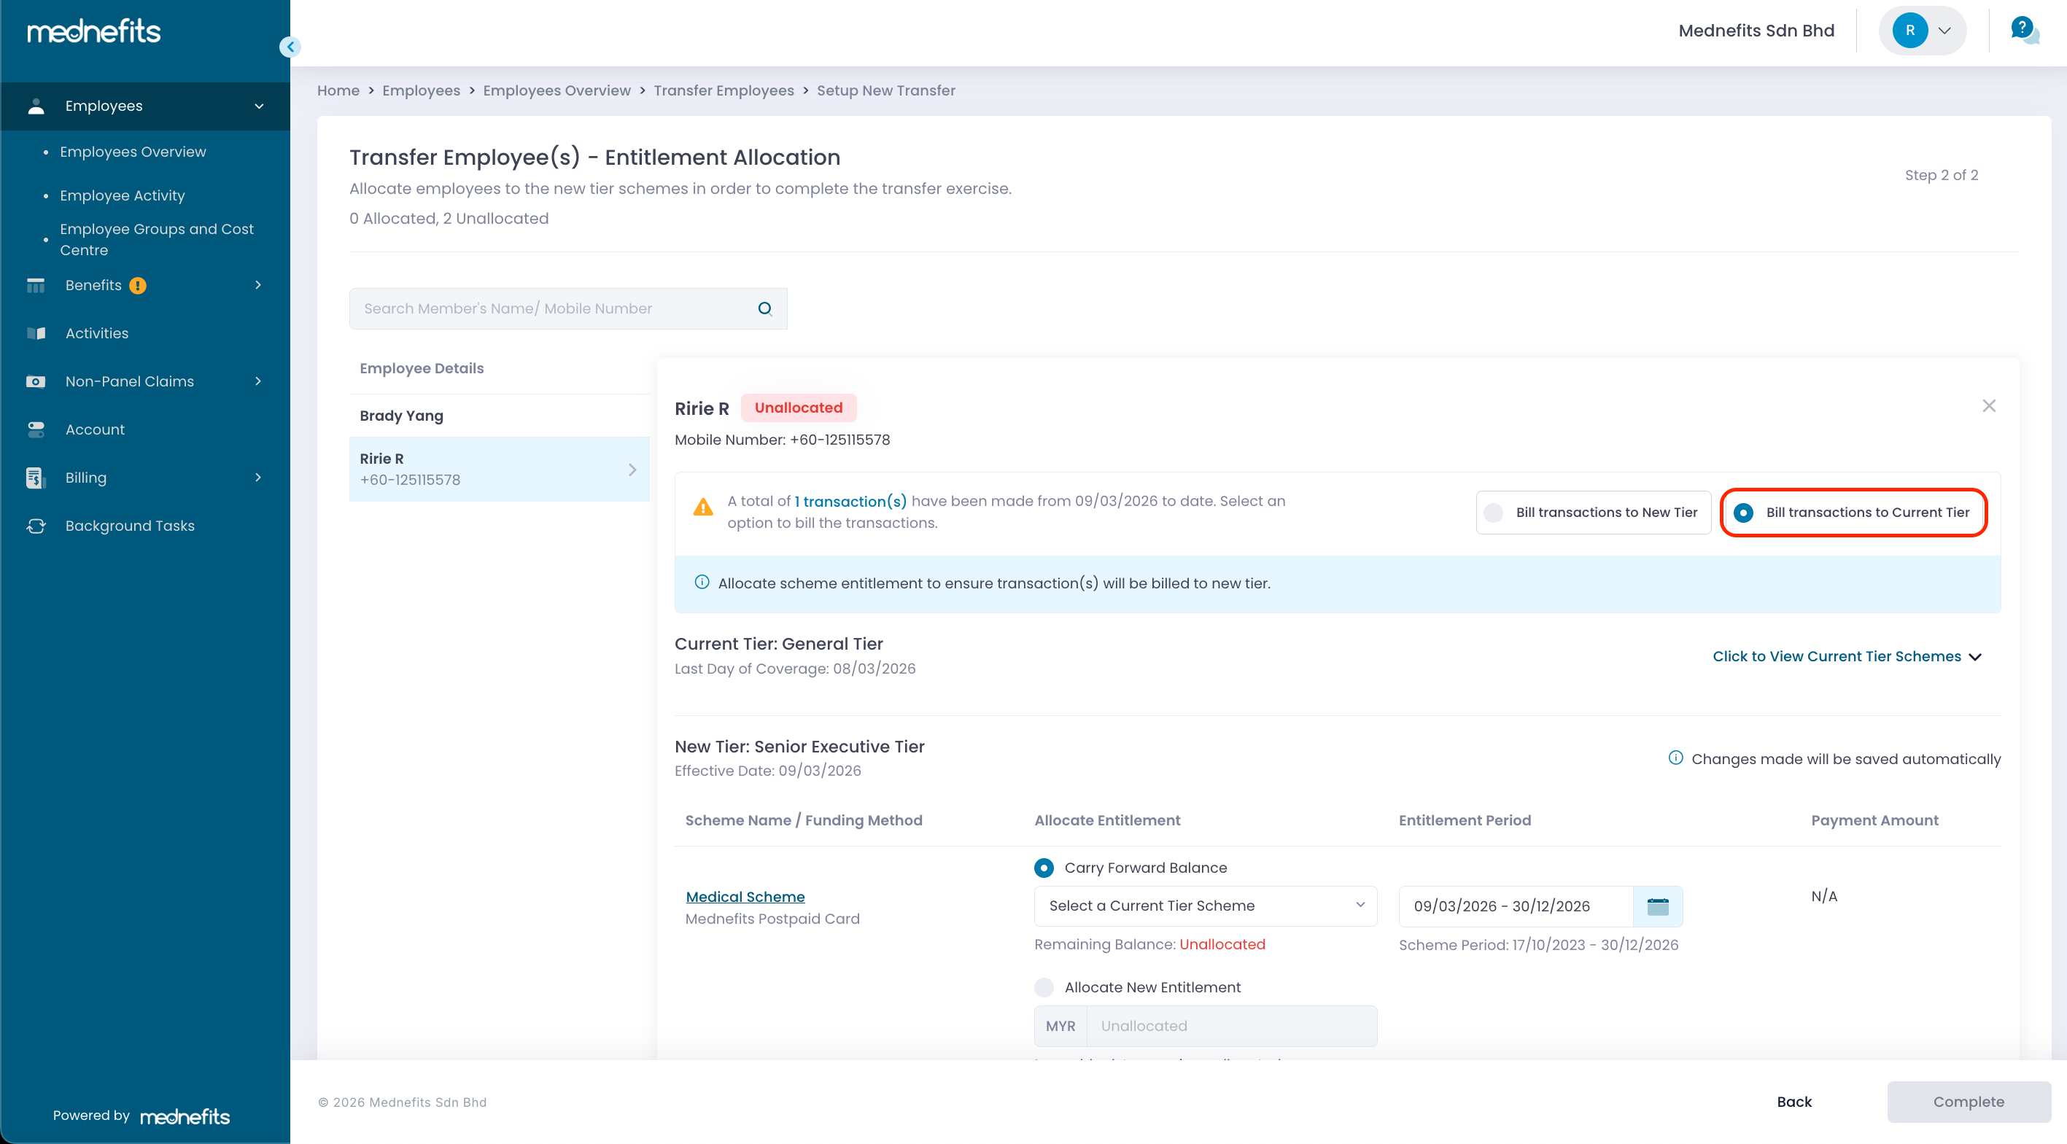Open the entitlement period calendar icon

tap(1657, 906)
